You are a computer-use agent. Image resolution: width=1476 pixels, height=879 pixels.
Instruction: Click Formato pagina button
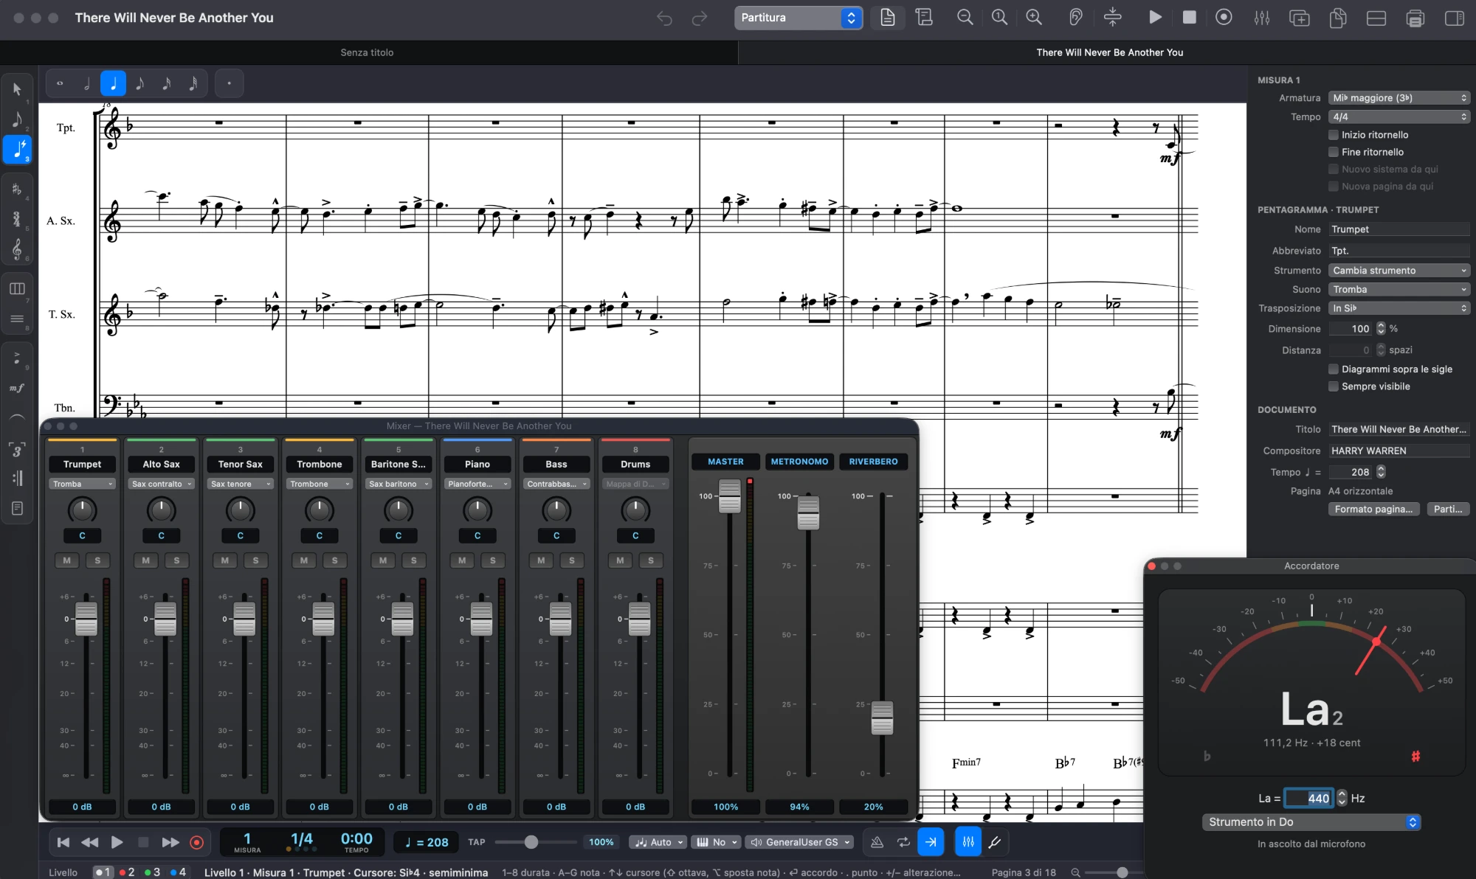click(x=1373, y=509)
